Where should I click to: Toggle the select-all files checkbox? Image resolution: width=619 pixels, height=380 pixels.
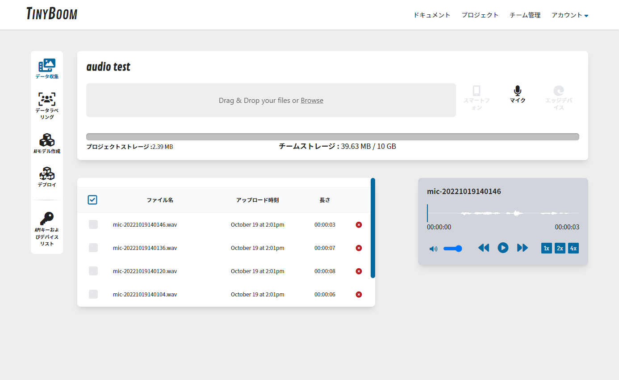[x=92, y=200]
